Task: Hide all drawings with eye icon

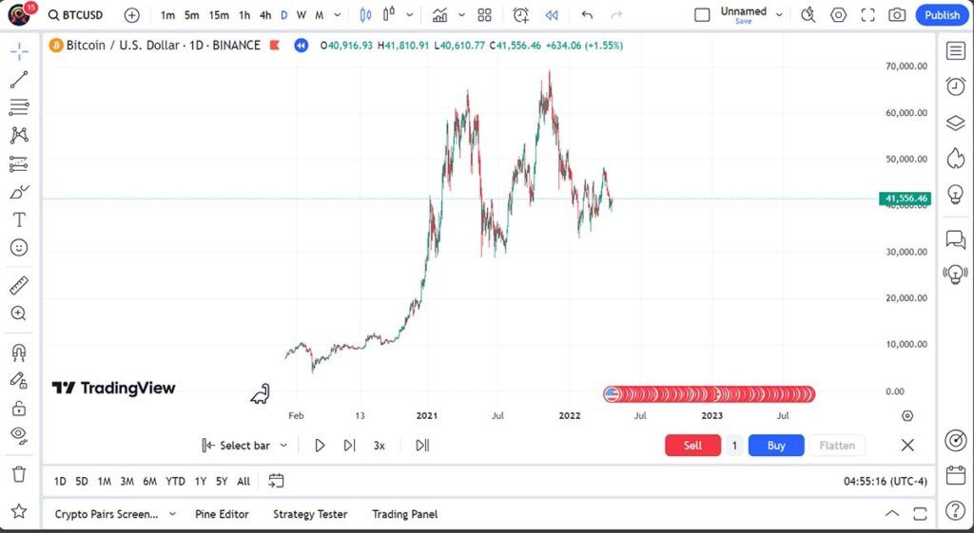Action: click(x=19, y=435)
